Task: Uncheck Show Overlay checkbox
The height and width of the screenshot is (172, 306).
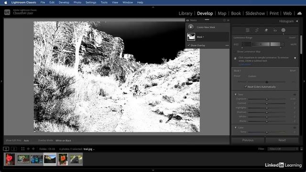Action: (188, 45)
